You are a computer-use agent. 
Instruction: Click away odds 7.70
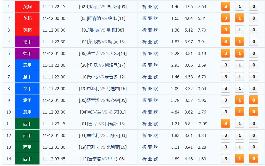click(202, 30)
